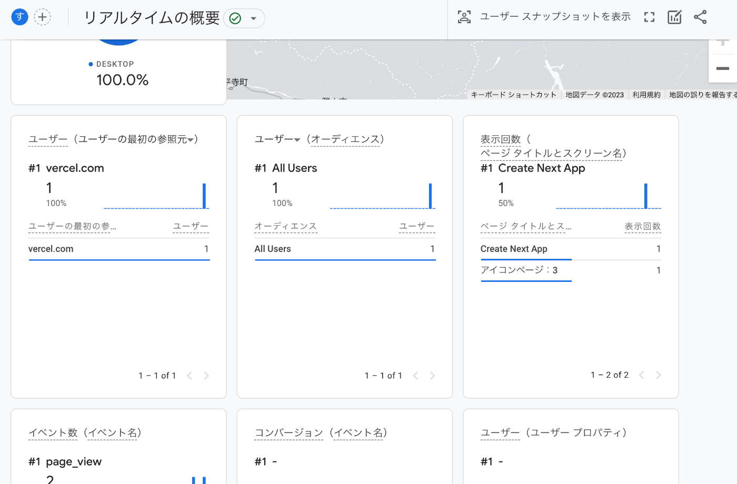
Task: Click 地図の誤りを報告する link
Action: [703, 95]
